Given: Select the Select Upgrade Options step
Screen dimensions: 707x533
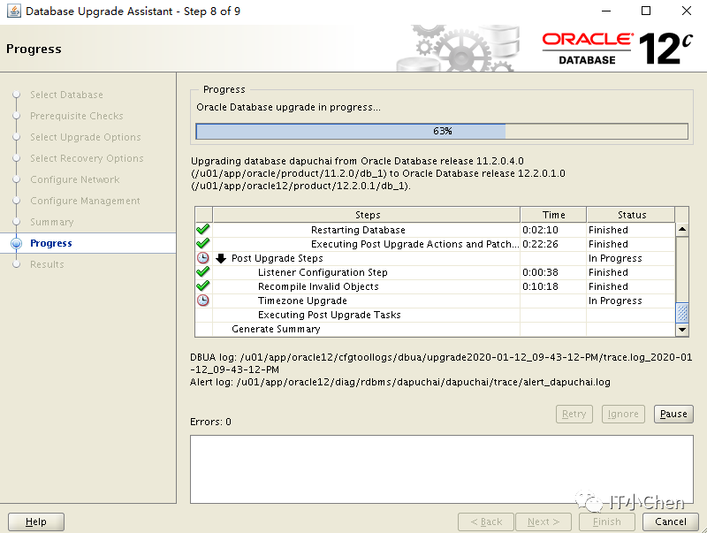Looking at the screenshot, I should (85, 137).
